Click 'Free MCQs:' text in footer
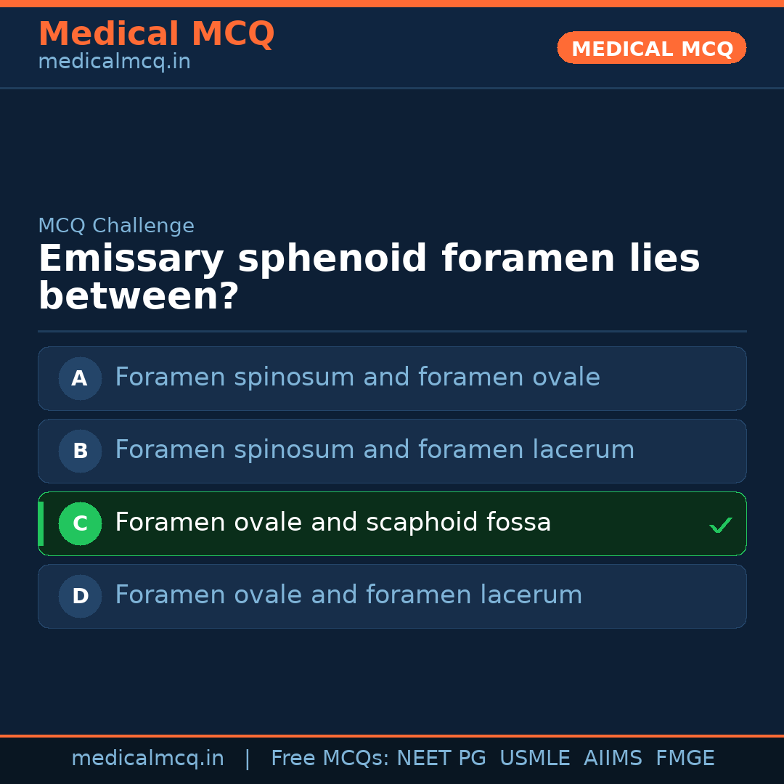Screen dimensions: 784x784 pos(330,759)
